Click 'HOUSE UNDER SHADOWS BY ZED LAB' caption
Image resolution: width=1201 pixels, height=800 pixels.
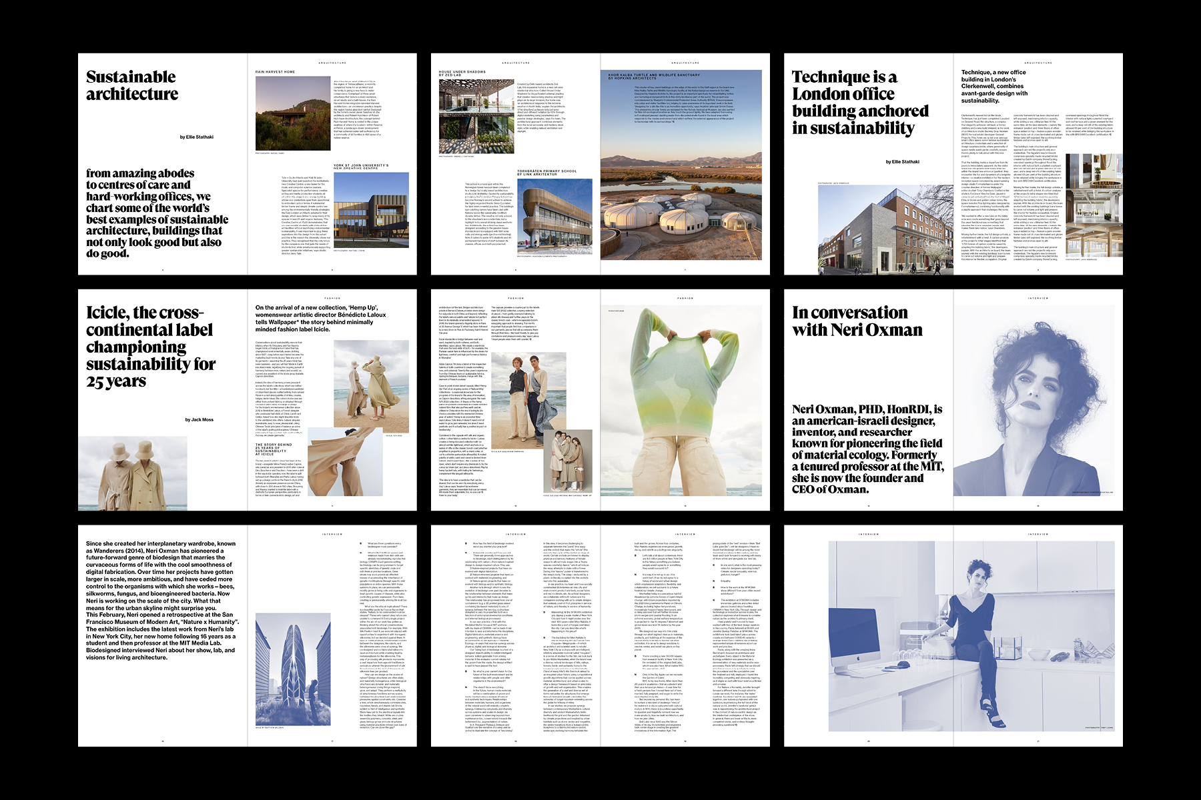tap(462, 73)
